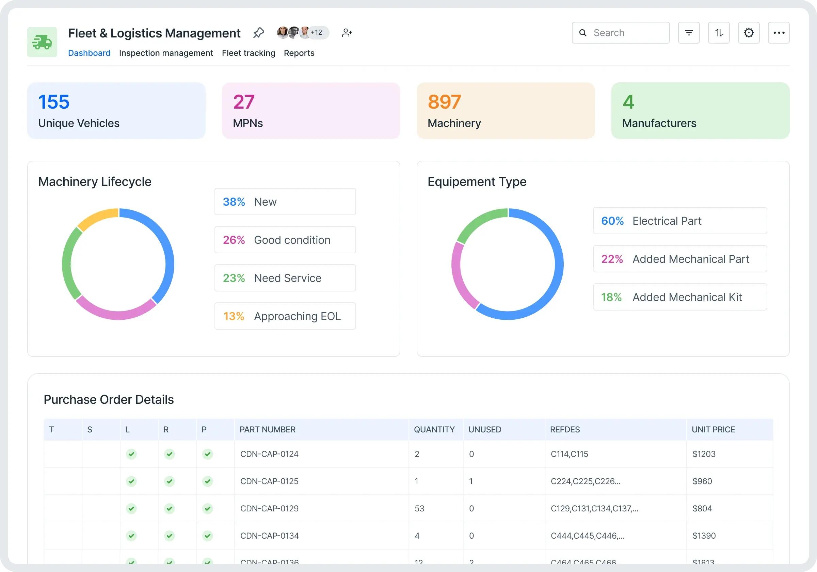Open settings gear icon

pos(748,33)
